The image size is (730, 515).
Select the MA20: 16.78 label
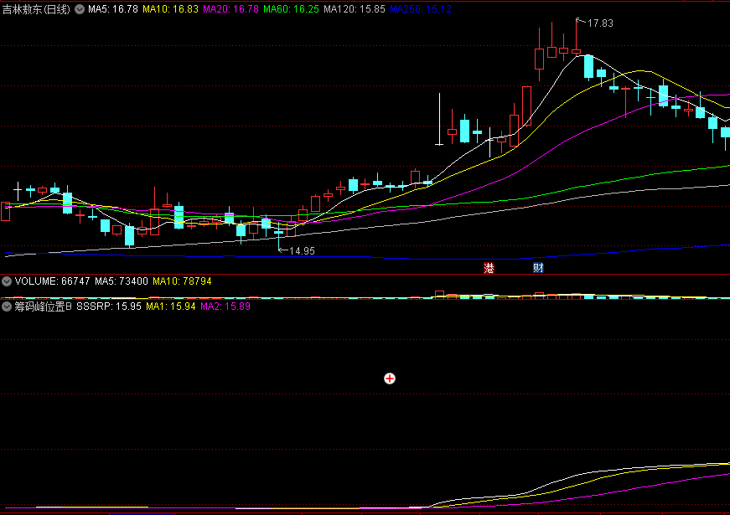point(231,9)
